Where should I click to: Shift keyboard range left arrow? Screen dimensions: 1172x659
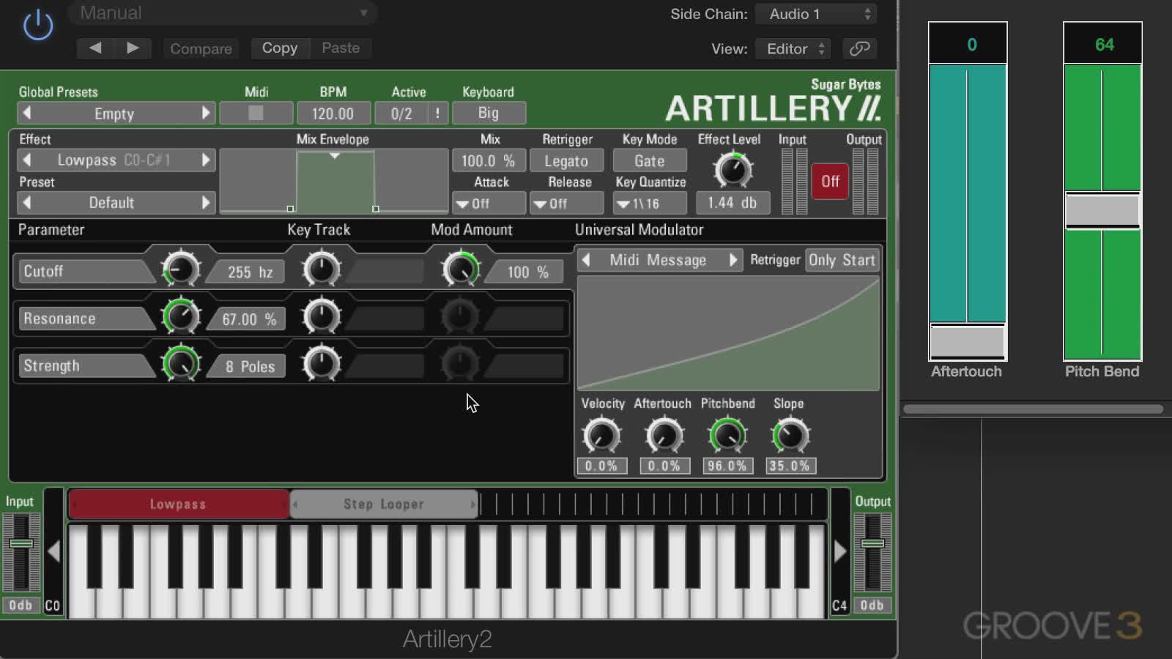tap(53, 551)
